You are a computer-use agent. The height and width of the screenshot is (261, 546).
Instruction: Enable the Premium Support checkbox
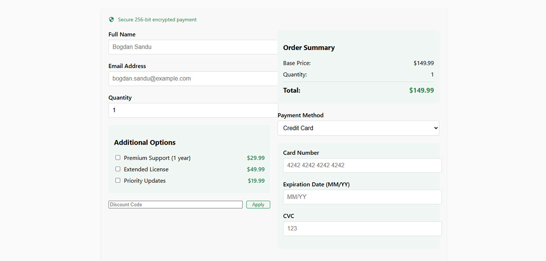tap(118, 158)
